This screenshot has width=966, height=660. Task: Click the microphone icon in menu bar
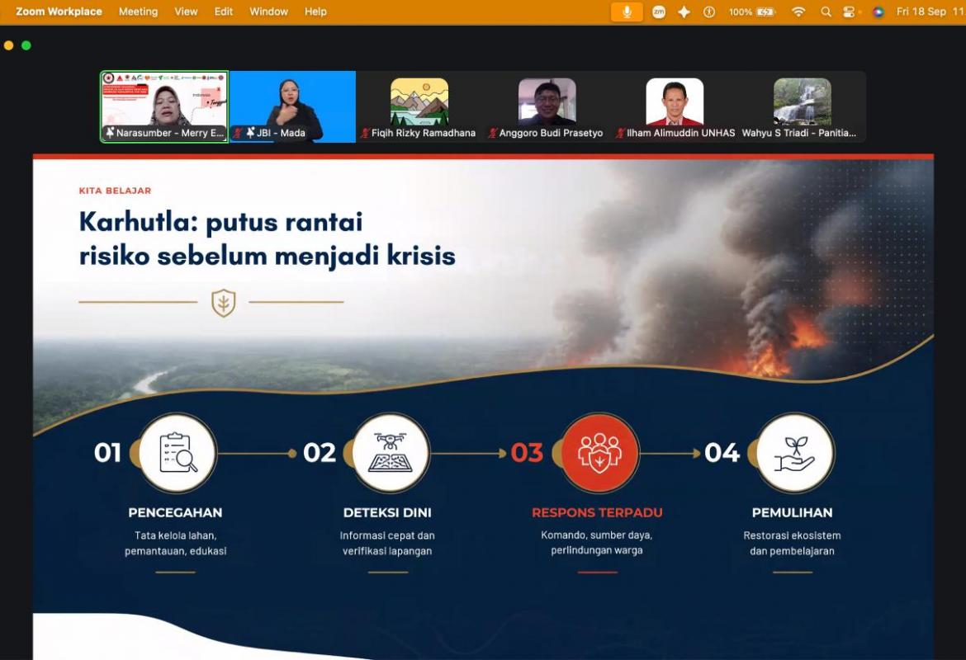click(x=627, y=12)
